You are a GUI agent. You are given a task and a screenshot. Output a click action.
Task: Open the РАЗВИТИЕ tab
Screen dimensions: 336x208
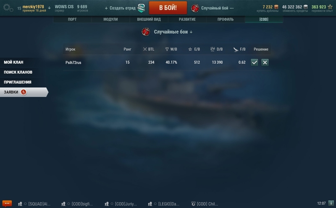pyautogui.click(x=187, y=19)
